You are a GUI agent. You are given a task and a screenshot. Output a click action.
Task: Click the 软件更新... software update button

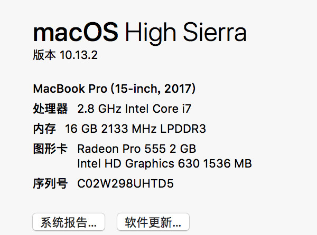pyautogui.click(x=153, y=222)
